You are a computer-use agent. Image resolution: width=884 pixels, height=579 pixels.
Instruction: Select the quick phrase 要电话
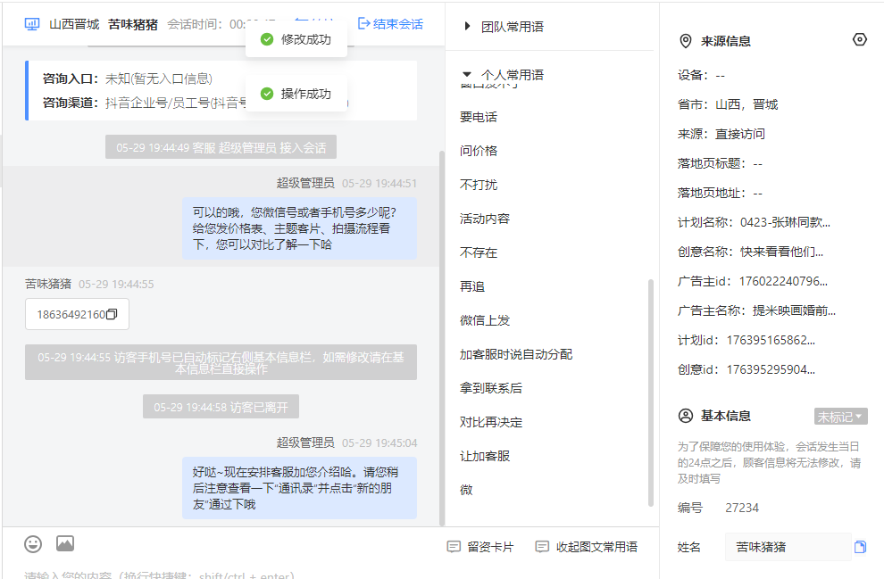click(x=479, y=117)
